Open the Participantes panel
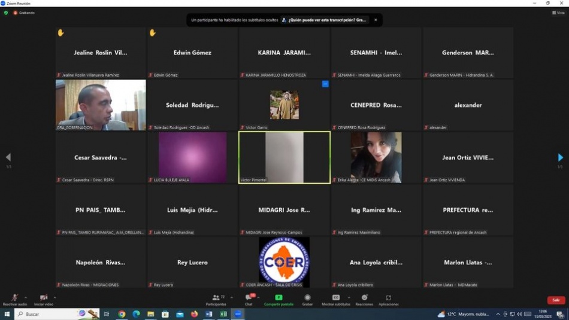The height and width of the screenshot is (320, 569). (216, 298)
